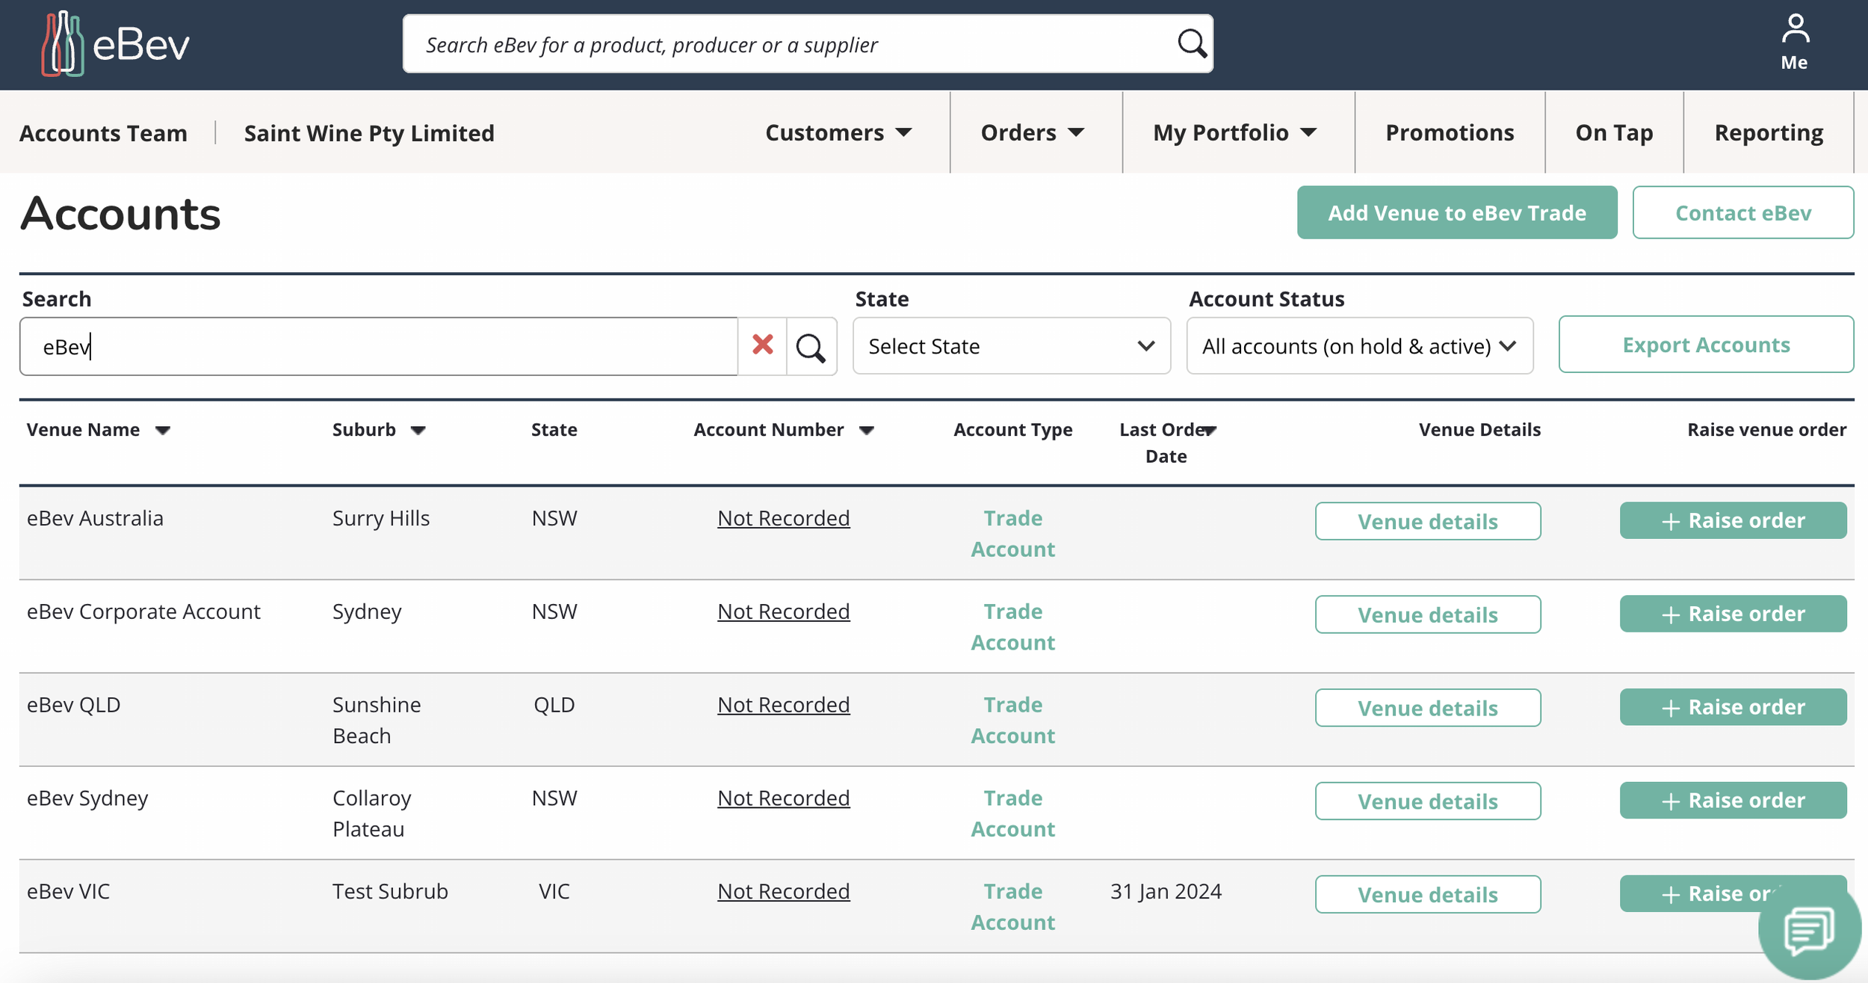Sort by Last Order Date arrow
This screenshot has width=1868, height=983.
pyautogui.click(x=1210, y=431)
